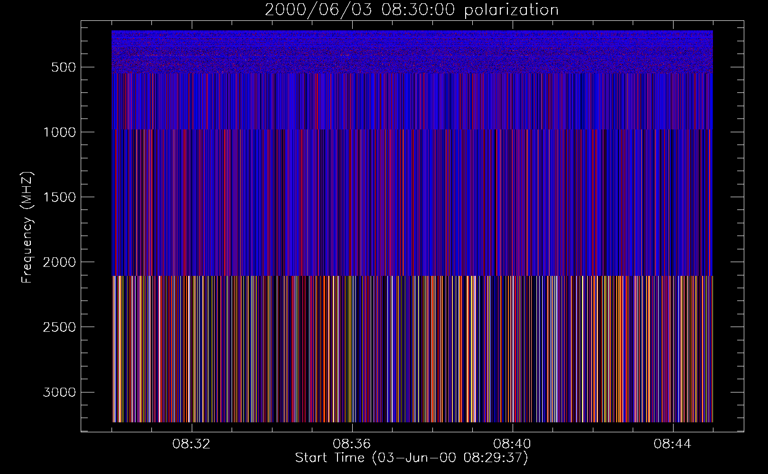Select the 3000 frequency tick label
768x474 pixels.
[59, 392]
